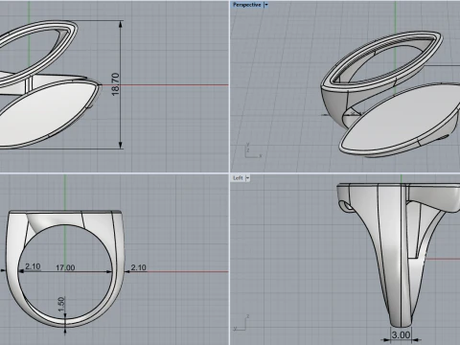Select the 2.10 dimension outside the ring's right side
Image resolution: width=460 pixels, height=345 pixels.
tap(139, 267)
